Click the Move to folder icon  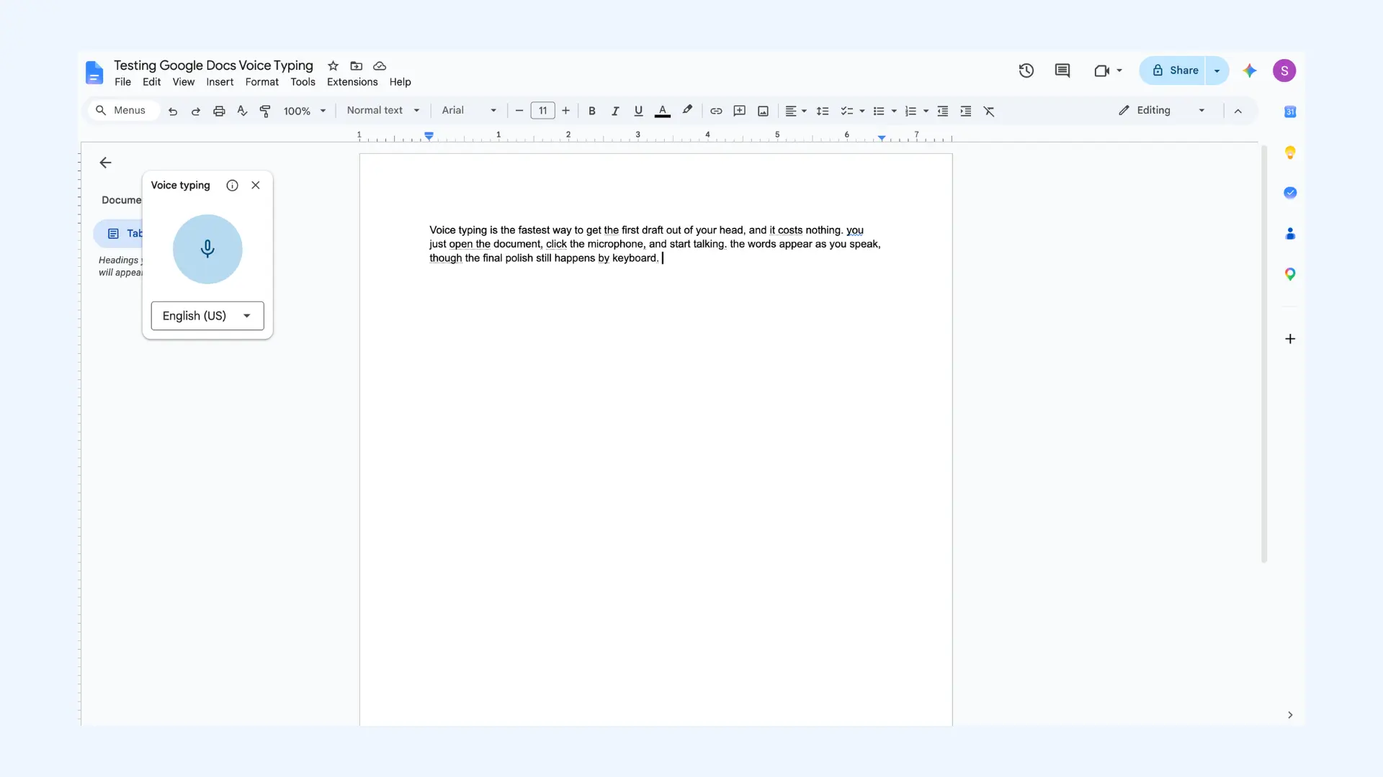pyautogui.click(x=357, y=65)
